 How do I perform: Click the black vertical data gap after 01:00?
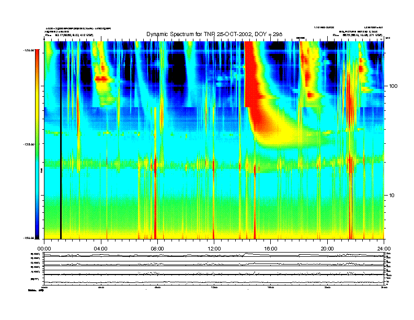tap(61, 143)
